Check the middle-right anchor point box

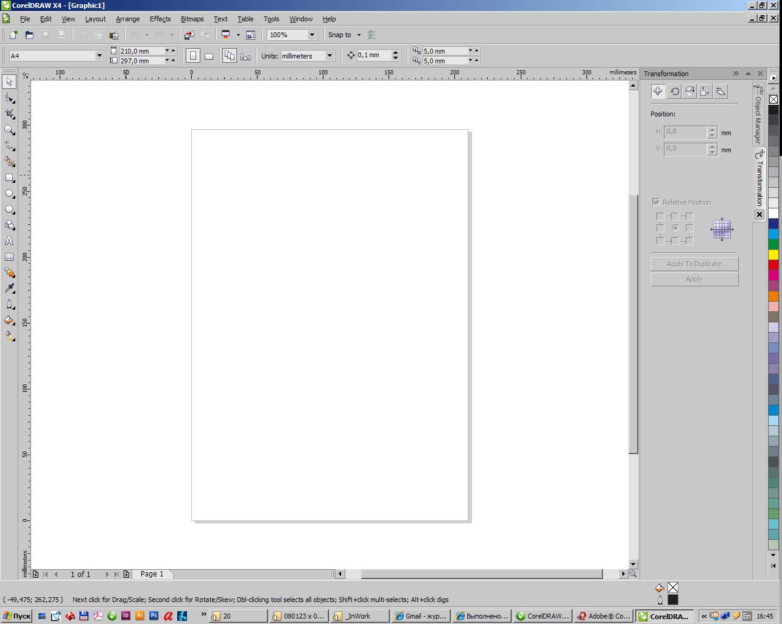689,228
